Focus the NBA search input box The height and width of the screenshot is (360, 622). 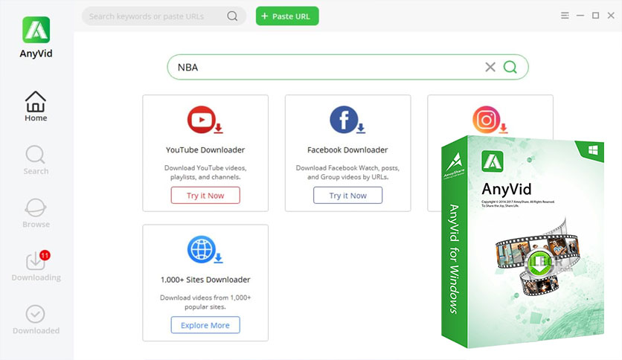point(327,67)
